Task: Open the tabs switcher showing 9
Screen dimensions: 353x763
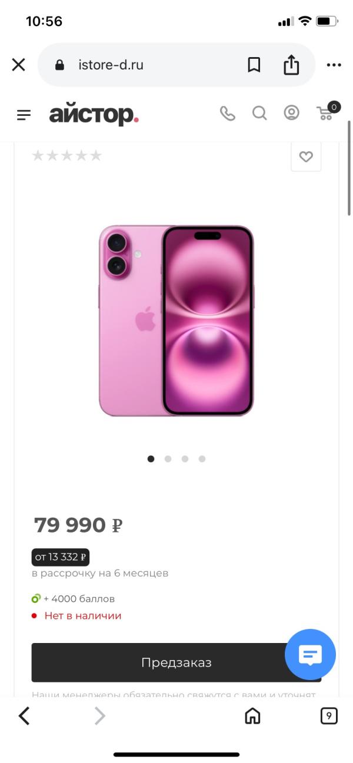Action: [x=329, y=715]
